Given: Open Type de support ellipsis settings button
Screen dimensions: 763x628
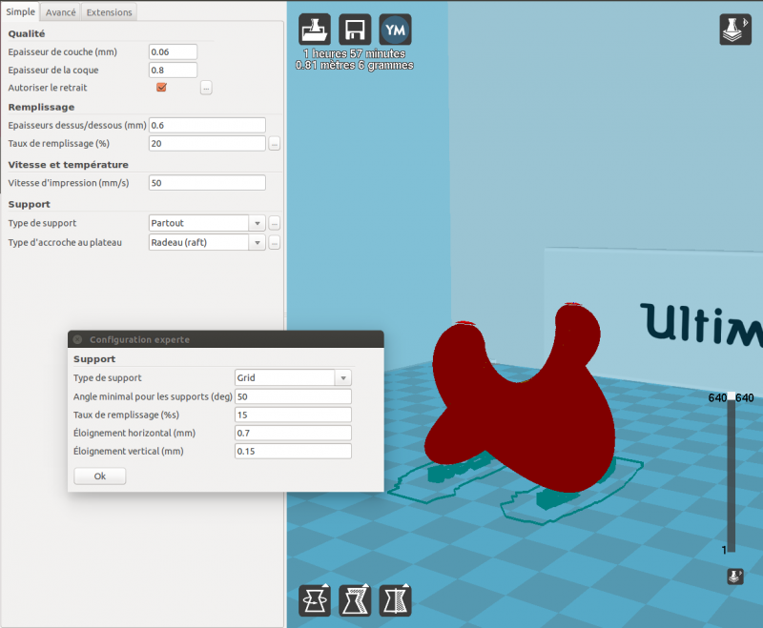Looking at the screenshot, I should pos(275,224).
